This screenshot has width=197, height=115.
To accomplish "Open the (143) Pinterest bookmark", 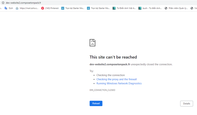I will [50, 8].
